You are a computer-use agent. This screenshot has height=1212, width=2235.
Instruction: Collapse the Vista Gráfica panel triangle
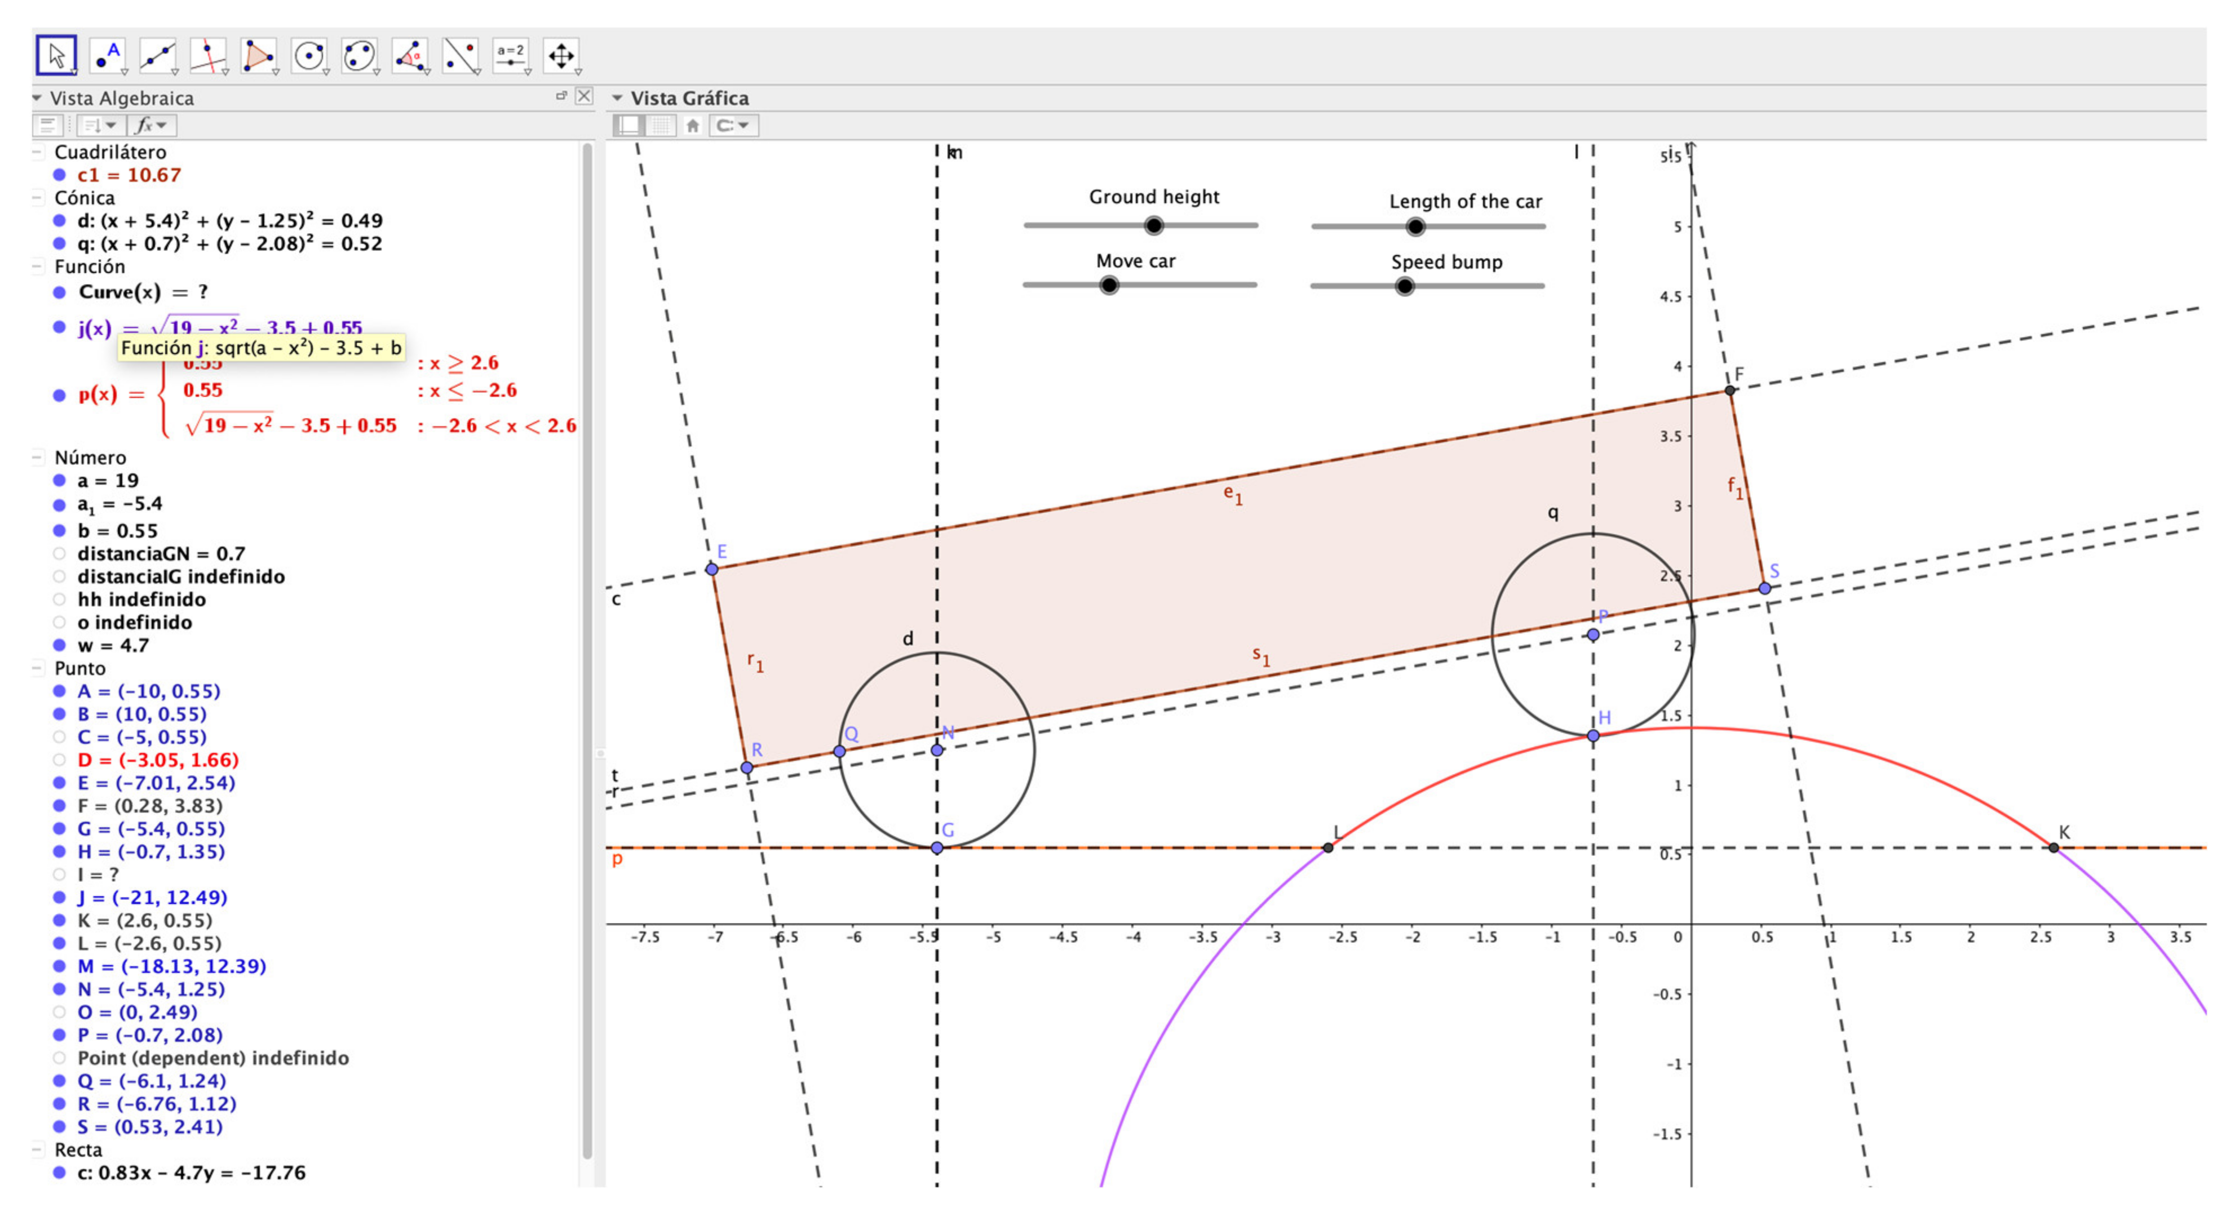click(618, 98)
